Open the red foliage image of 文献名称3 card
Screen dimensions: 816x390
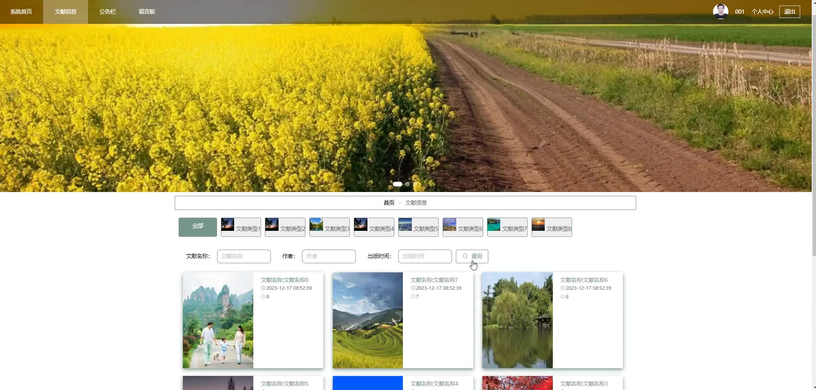coord(517,383)
